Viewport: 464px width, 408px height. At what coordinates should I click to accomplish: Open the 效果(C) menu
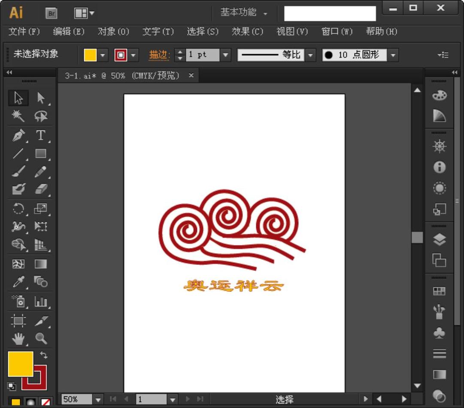tap(247, 31)
